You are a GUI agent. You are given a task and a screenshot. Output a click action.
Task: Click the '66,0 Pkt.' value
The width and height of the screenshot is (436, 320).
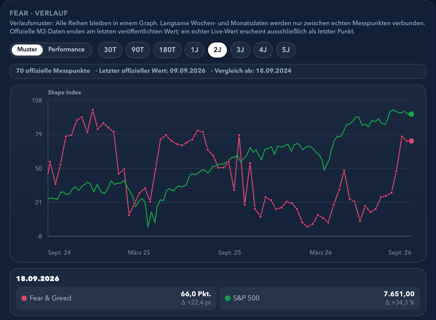(x=196, y=294)
